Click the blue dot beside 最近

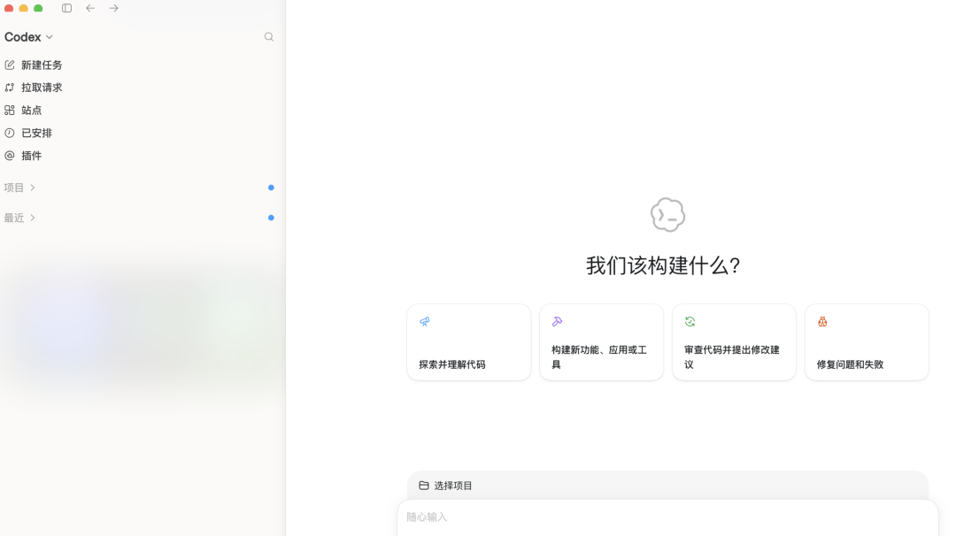[272, 218]
